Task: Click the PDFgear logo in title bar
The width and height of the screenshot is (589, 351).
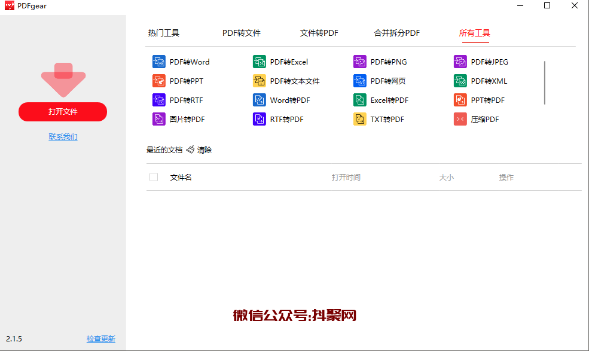Action: tap(10, 5)
